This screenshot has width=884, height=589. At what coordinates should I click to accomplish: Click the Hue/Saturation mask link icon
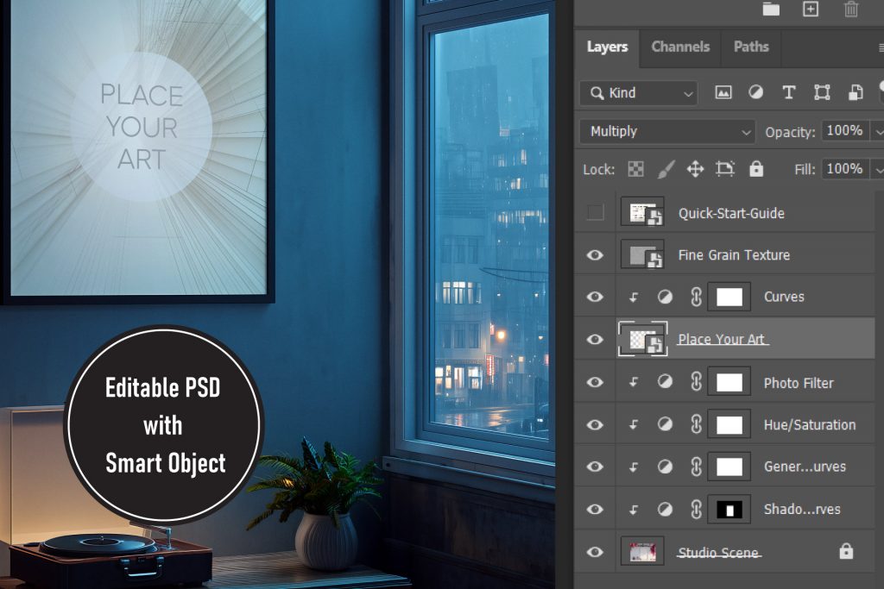point(697,424)
